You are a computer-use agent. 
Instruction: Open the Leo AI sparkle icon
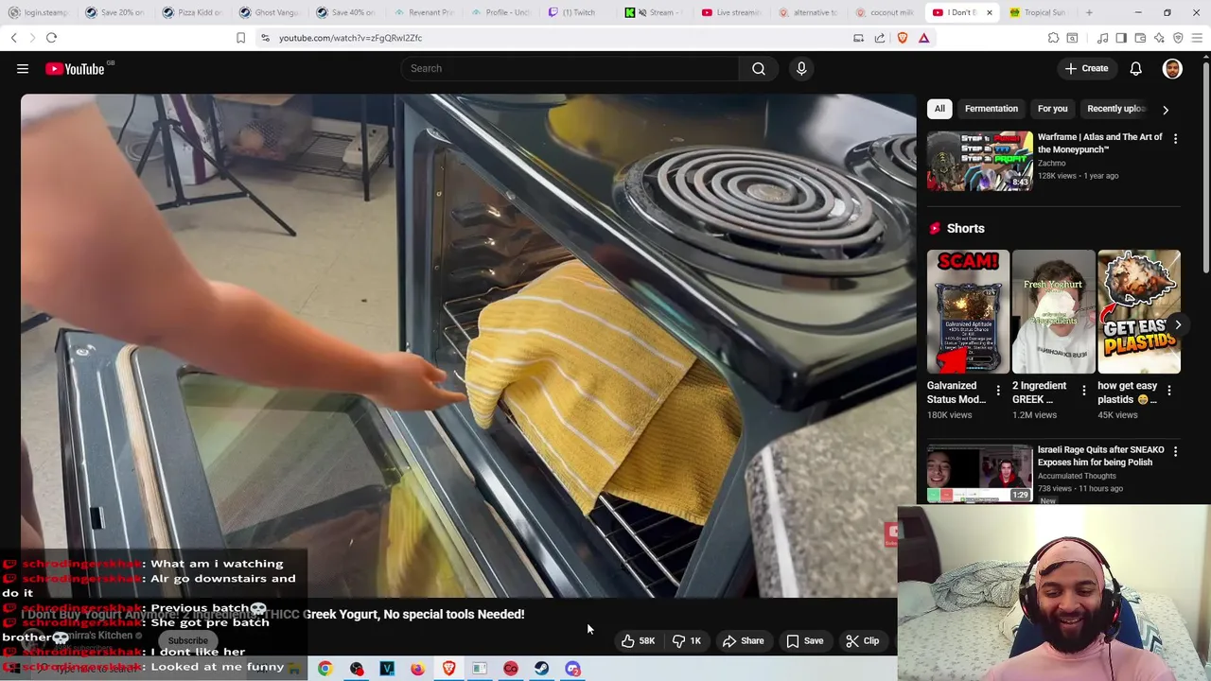(x=1159, y=38)
